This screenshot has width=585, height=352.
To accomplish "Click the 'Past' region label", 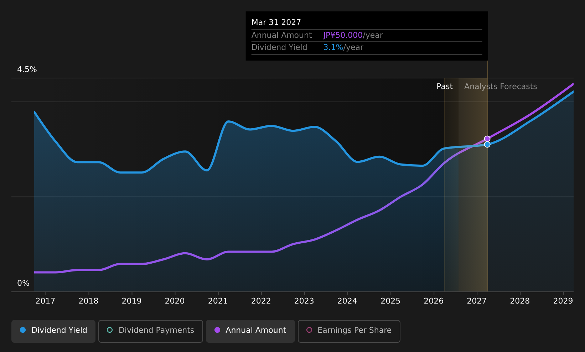I will (x=445, y=87).
